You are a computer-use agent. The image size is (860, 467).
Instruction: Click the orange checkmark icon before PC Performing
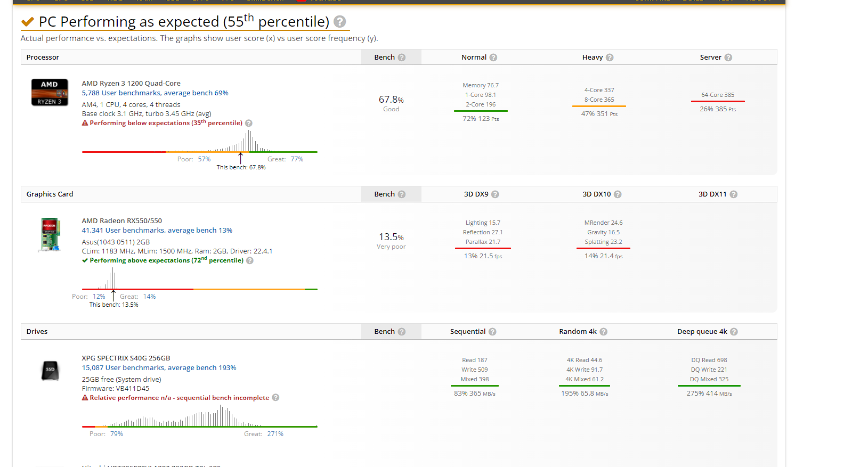[x=28, y=22]
